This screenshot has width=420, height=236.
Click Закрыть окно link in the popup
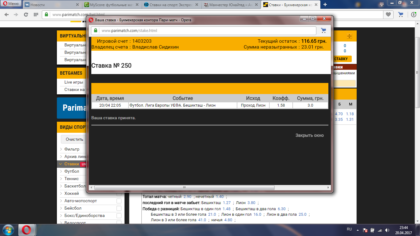click(x=310, y=135)
